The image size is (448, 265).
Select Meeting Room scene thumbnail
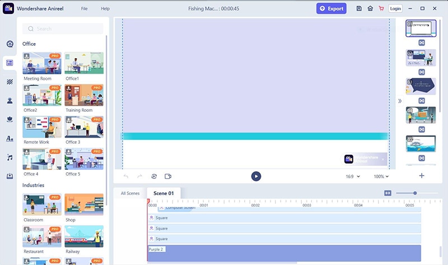42,63
